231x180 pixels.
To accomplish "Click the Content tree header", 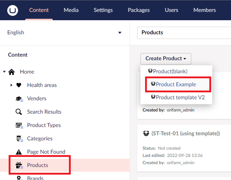I will pos(18,55).
